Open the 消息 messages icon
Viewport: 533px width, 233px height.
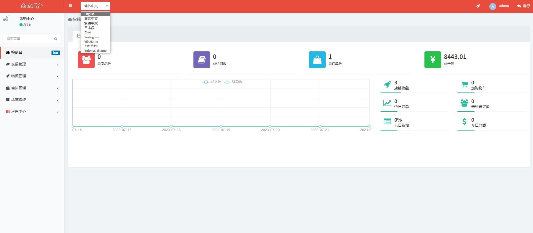[x=523, y=6]
